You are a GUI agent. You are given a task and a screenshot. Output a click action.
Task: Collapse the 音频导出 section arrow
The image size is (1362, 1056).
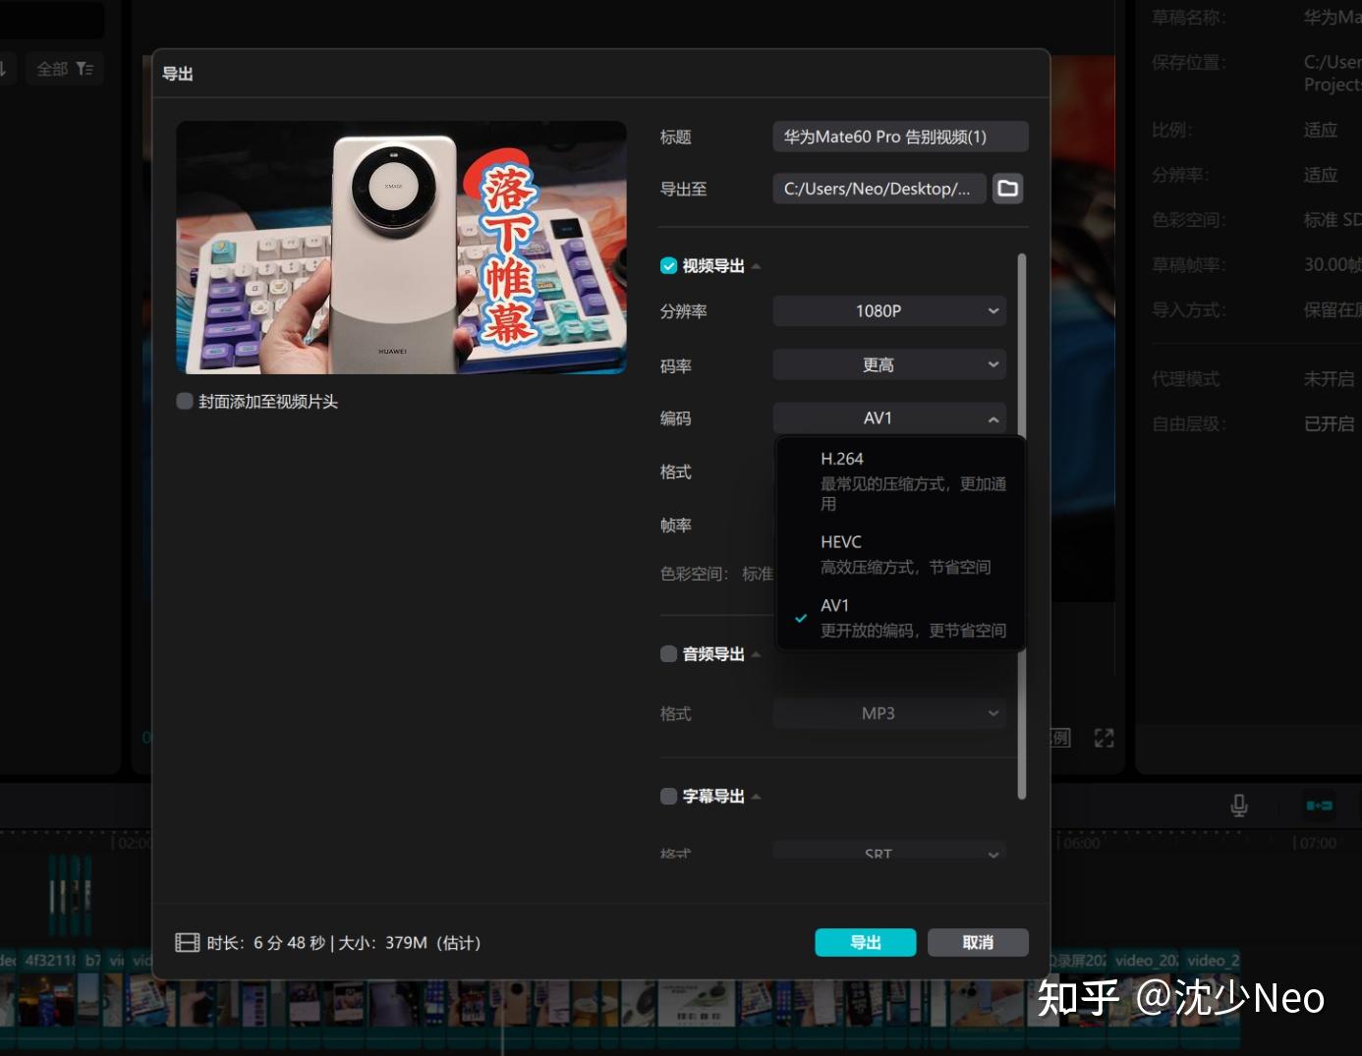[x=756, y=654]
